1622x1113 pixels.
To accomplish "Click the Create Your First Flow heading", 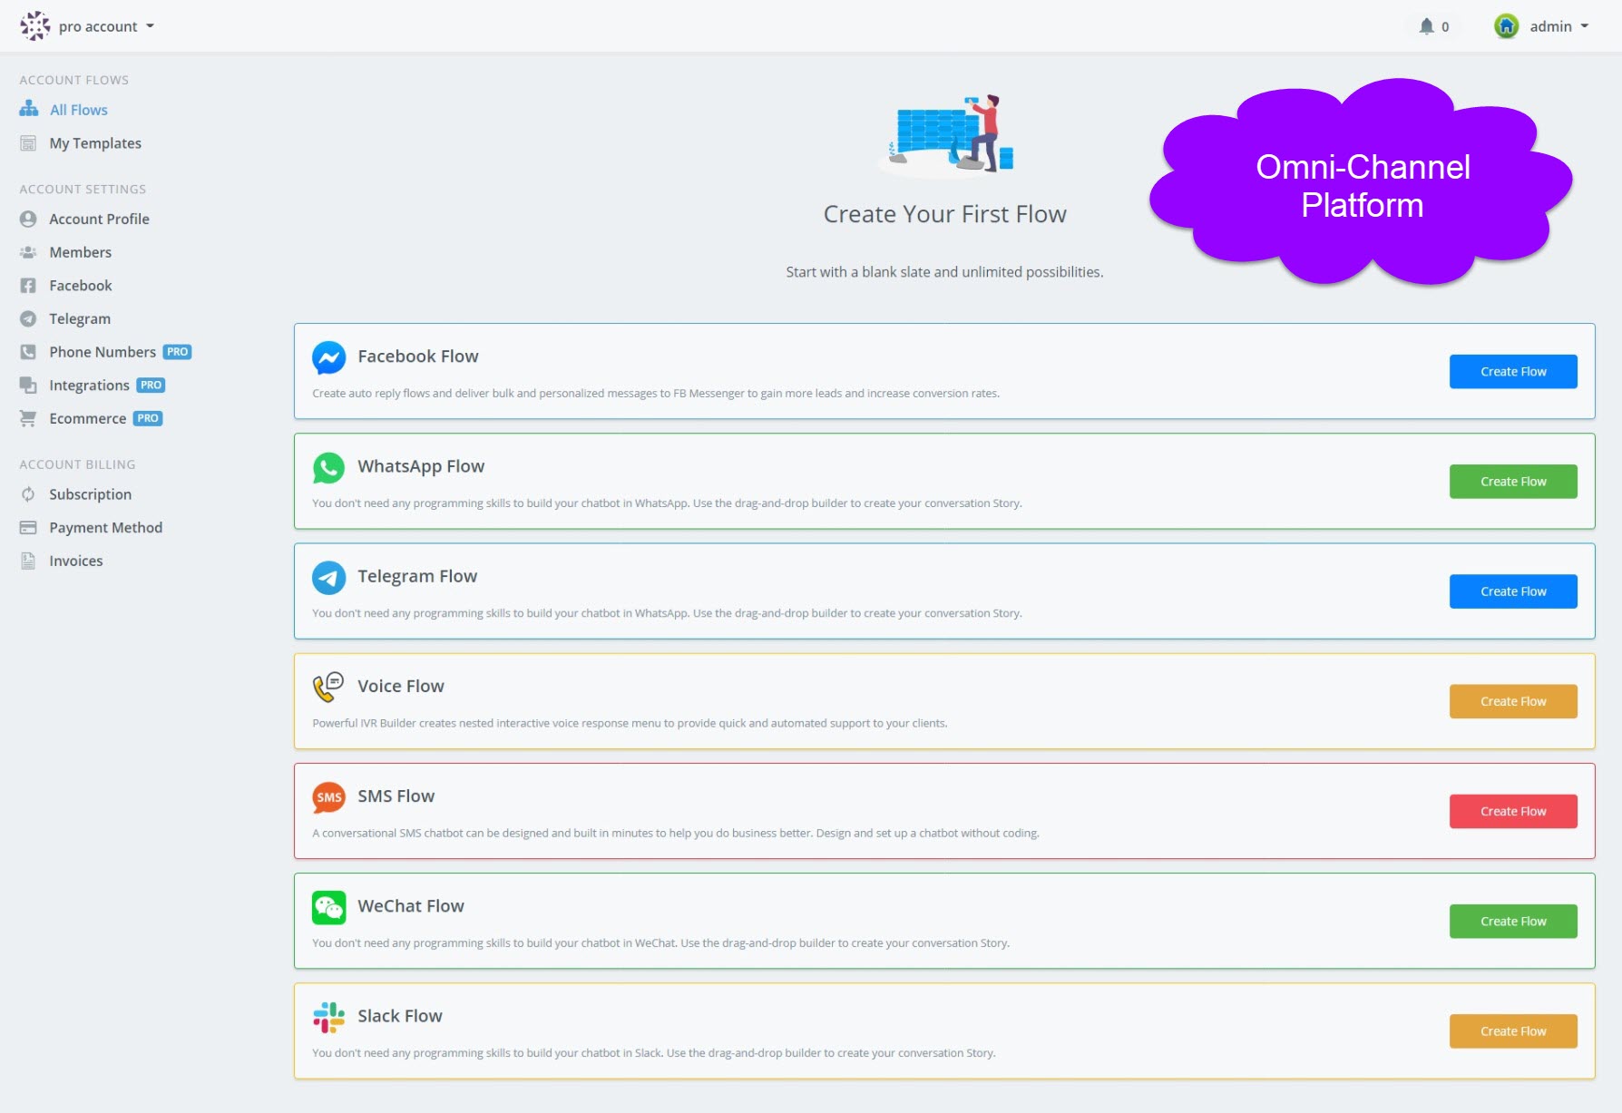I will (x=944, y=214).
